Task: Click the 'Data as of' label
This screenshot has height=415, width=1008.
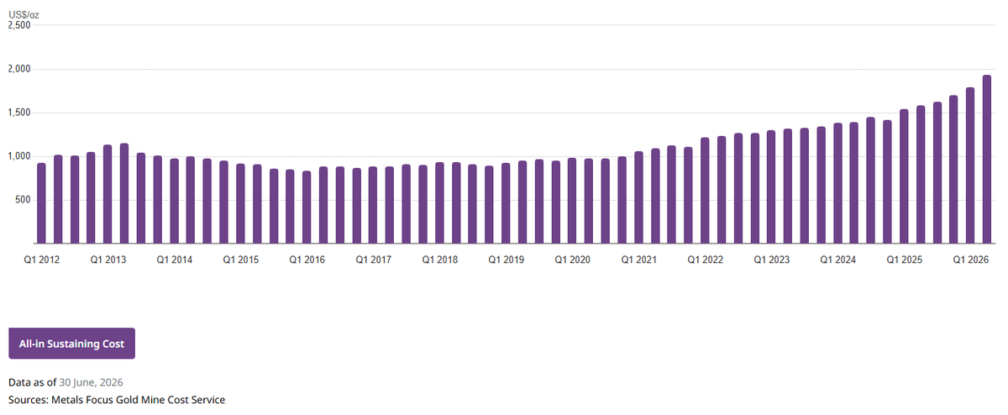Action: point(33,382)
